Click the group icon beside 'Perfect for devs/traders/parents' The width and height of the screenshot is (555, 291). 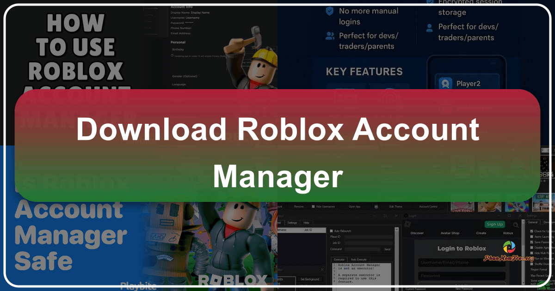pos(329,36)
